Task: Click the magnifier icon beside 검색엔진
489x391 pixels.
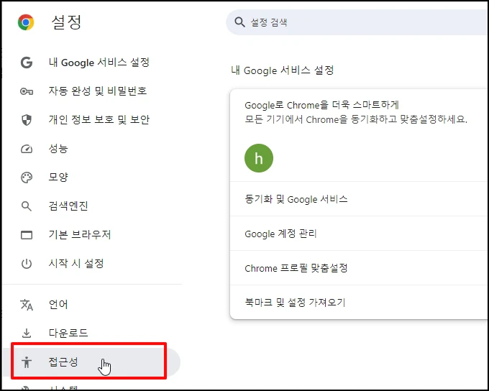Action: 27,206
